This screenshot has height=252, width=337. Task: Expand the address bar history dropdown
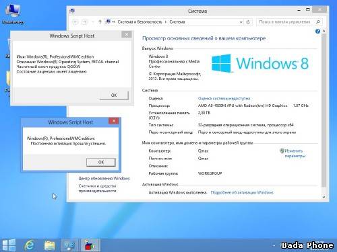coord(241,22)
